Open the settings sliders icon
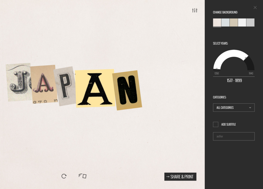263x189 pixels. (195, 10)
